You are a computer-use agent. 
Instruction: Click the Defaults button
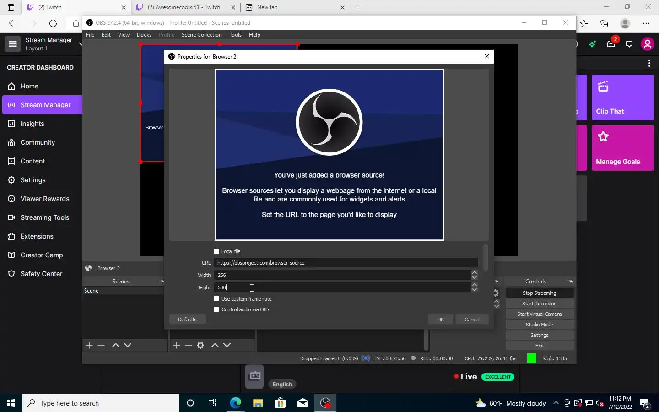(x=187, y=320)
